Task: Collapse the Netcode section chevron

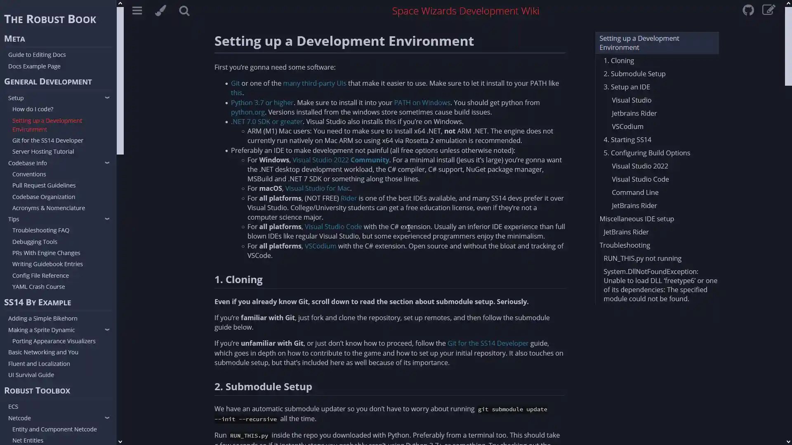Action: [x=107, y=418]
